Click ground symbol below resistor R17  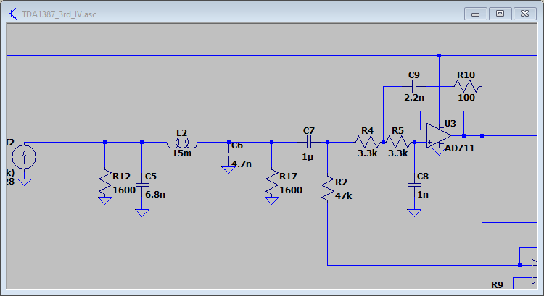pos(272,200)
